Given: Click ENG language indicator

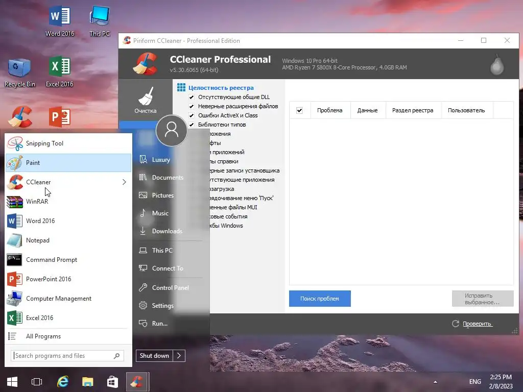Looking at the screenshot, I should click(475, 382).
